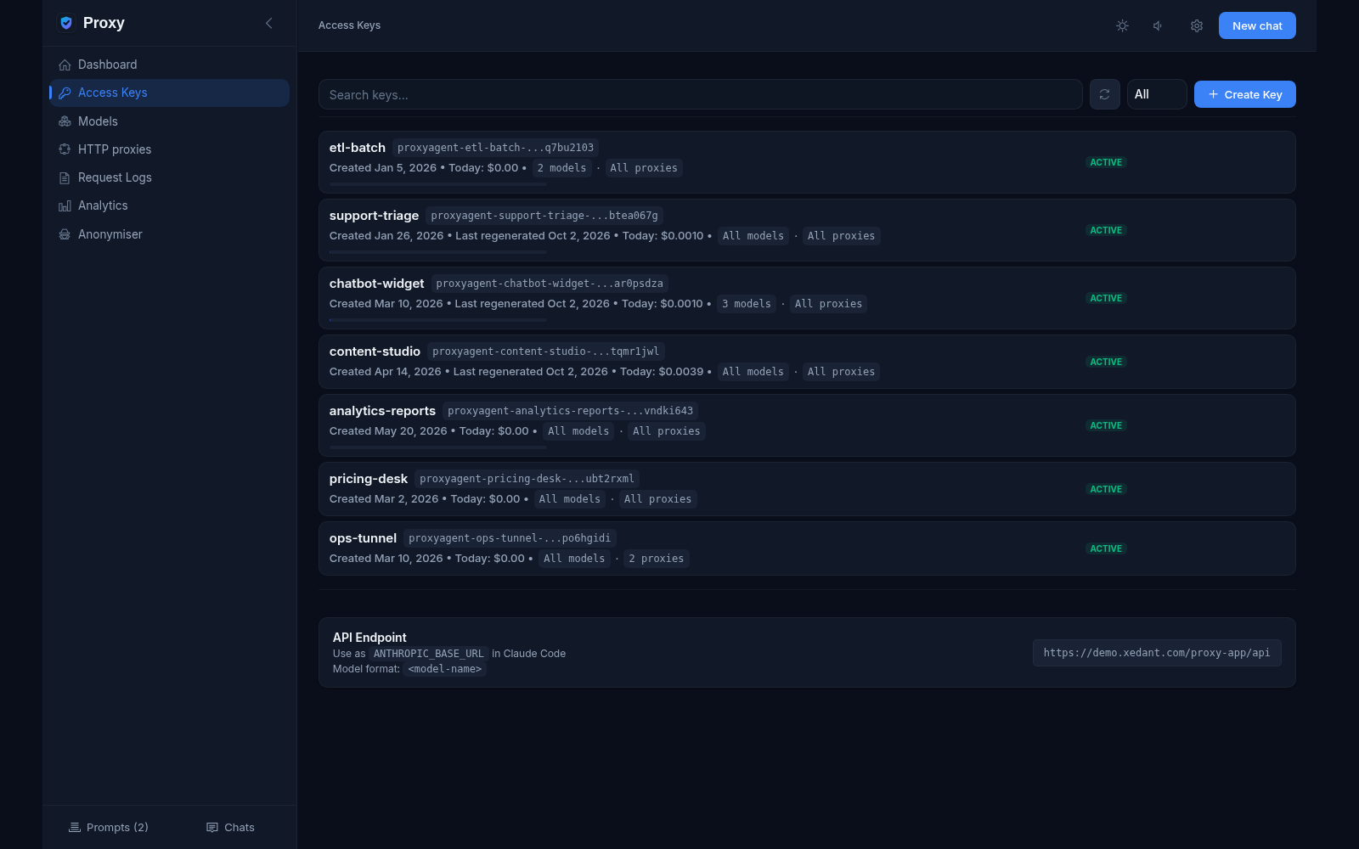The height and width of the screenshot is (849, 1359).
Task: Start a New chat
Action: point(1257,25)
